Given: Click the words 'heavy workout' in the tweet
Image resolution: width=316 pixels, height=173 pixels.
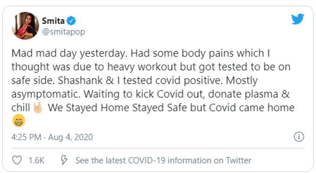Looking at the screenshot, I should 142,67.
